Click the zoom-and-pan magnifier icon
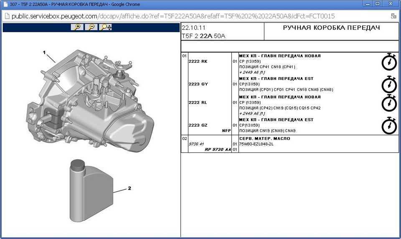Image resolution: width=401 pixels, height=239 pixels. tap(106, 27)
